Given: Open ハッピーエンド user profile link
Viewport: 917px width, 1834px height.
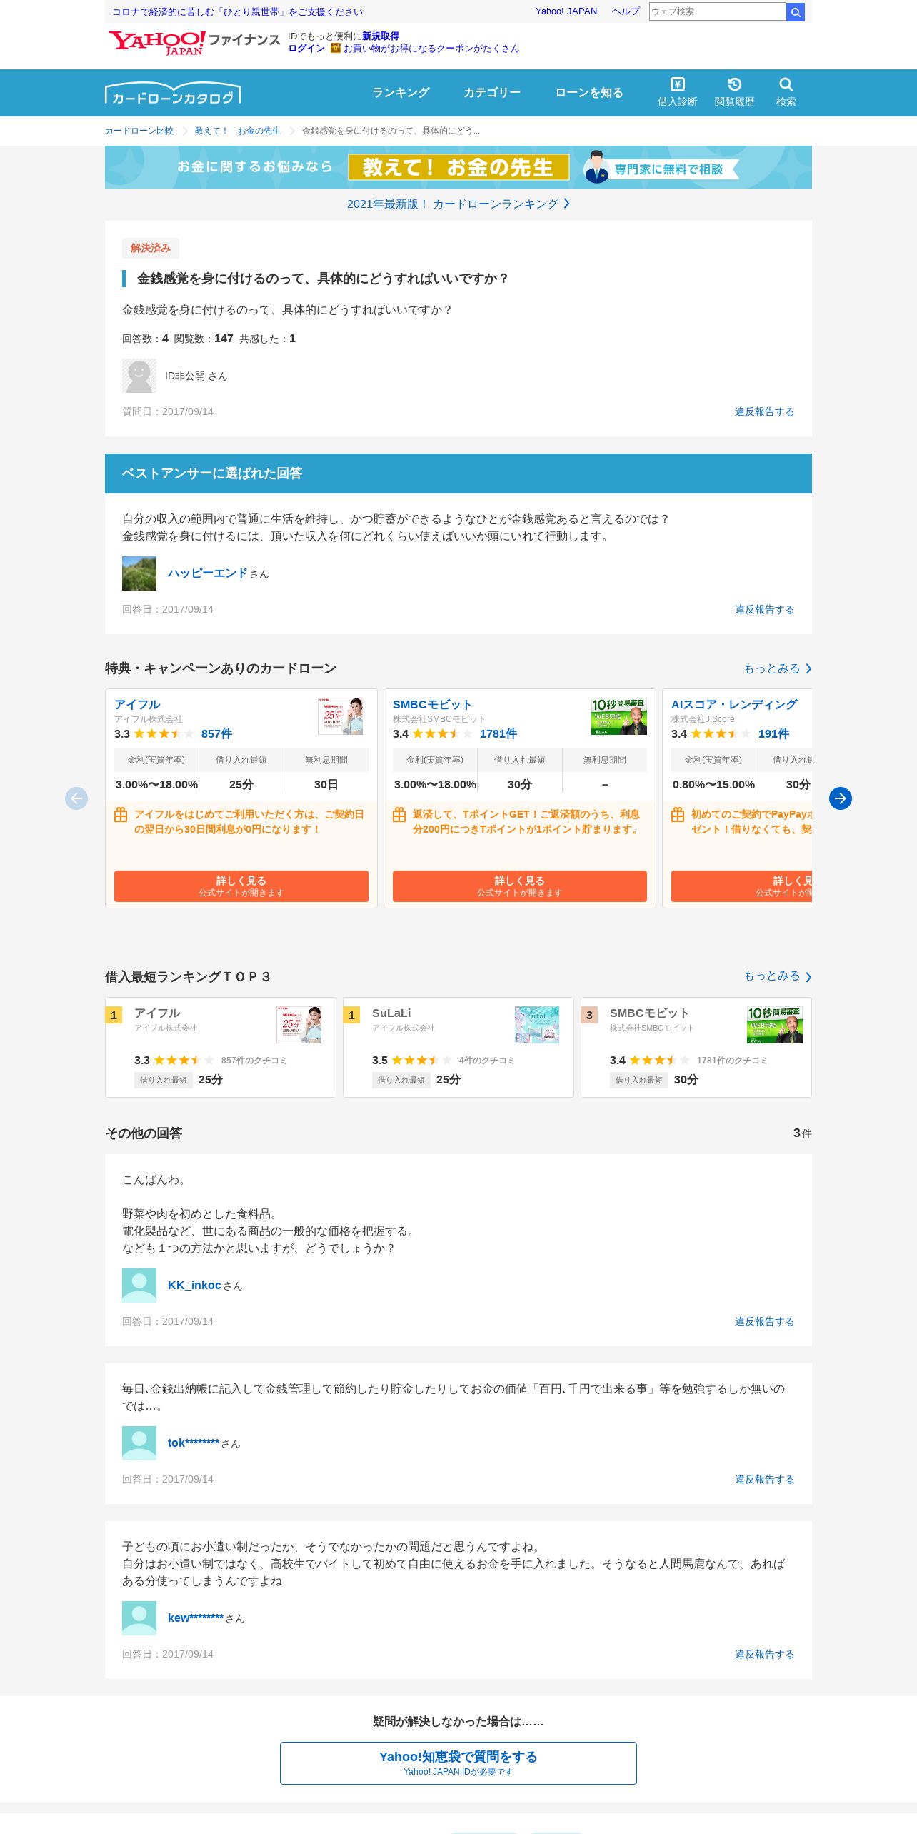Looking at the screenshot, I should click(207, 573).
